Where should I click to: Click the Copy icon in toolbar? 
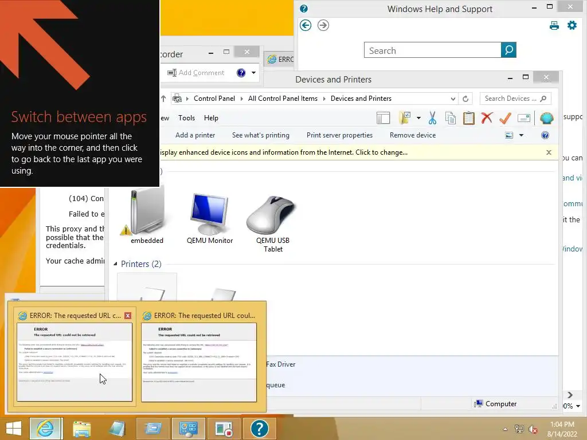[451, 118]
